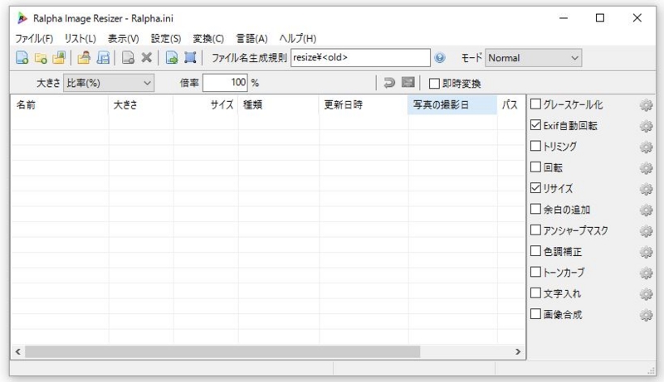The width and height of the screenshot is (664, 382).
Task: Click the add file icon in toolbar
Action: [22, 57]
